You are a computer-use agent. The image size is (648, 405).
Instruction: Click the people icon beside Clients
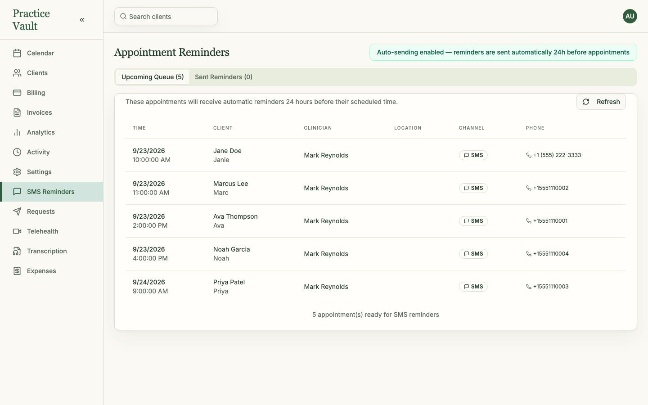coord(17,73)
